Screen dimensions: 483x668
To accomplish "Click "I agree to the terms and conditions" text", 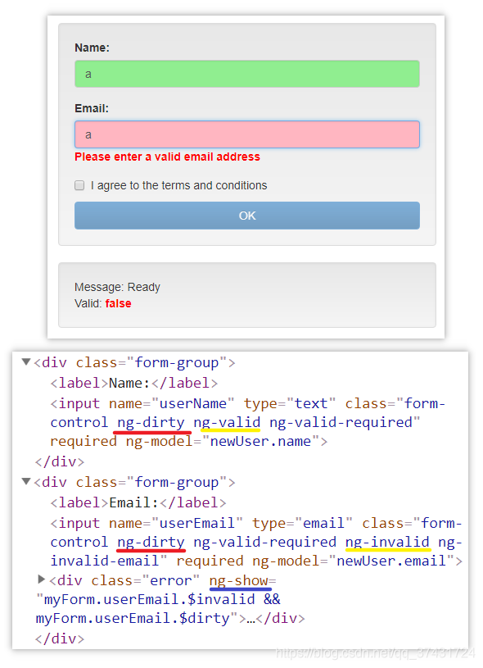I will [178, 185].
